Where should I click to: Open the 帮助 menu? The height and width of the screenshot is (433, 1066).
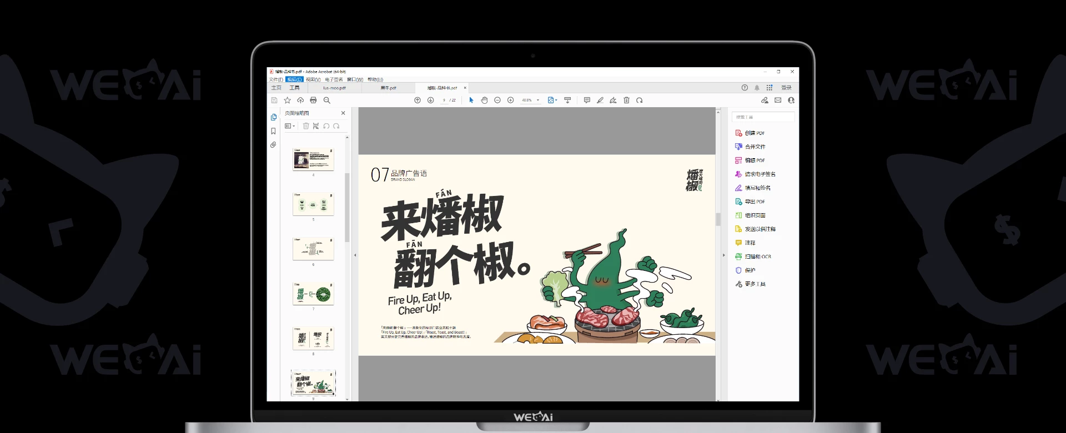click(375, 79)
